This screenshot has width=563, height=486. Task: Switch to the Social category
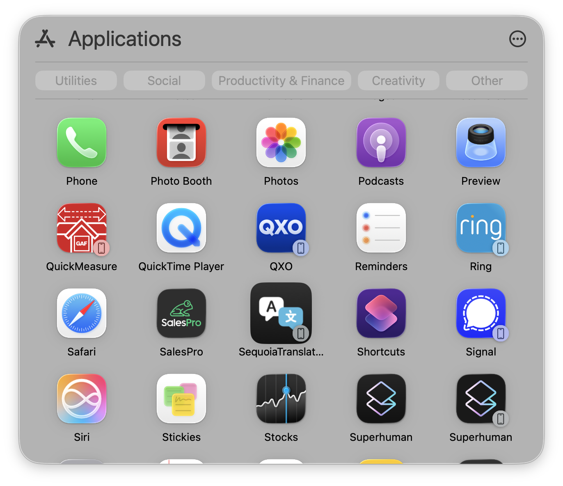pos(164,80)
